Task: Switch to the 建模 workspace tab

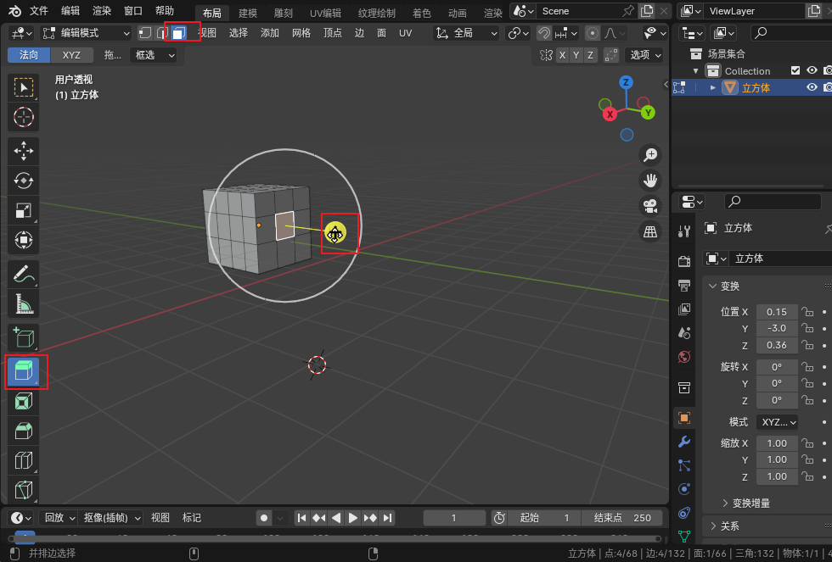Action: (247, 13)
